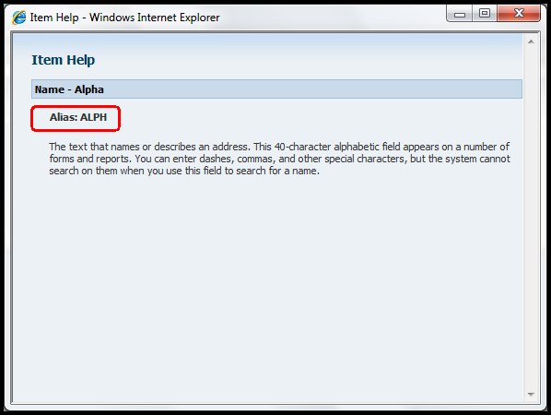The width and height of the screenshot is (551, 415).
Task: Close the Item Help window
Action: click(519, 14)
